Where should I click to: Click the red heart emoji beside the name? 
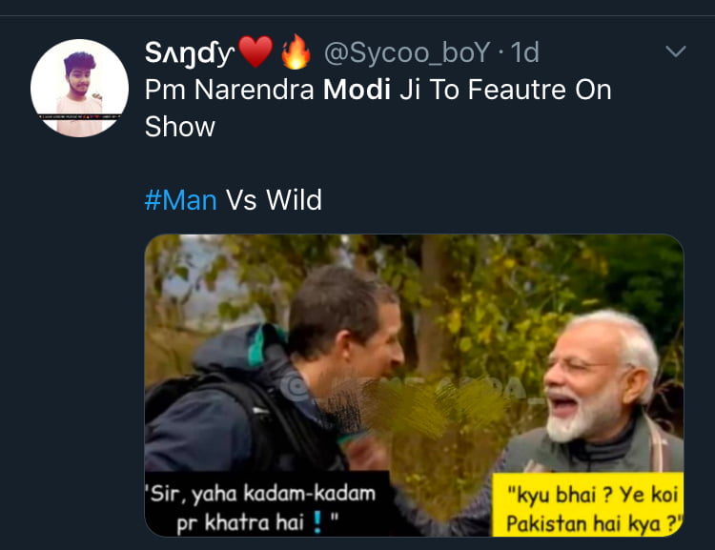(255, 52)
